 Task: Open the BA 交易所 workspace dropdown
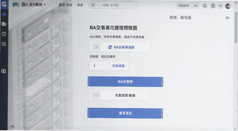34,4
